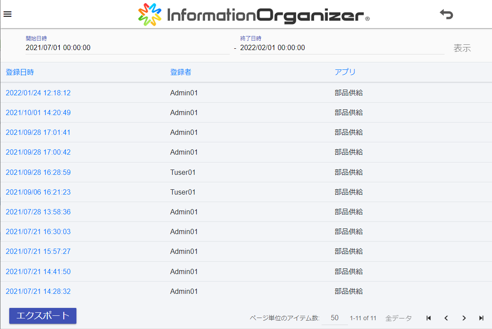Open the 2021/09/28 16:28:59 Tuser01 record
This screenshot has width=492, height=329.
38,172
